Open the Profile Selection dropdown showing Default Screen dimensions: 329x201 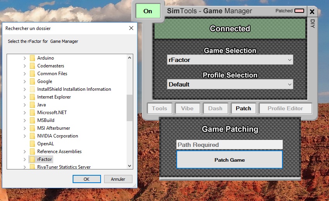230,85
